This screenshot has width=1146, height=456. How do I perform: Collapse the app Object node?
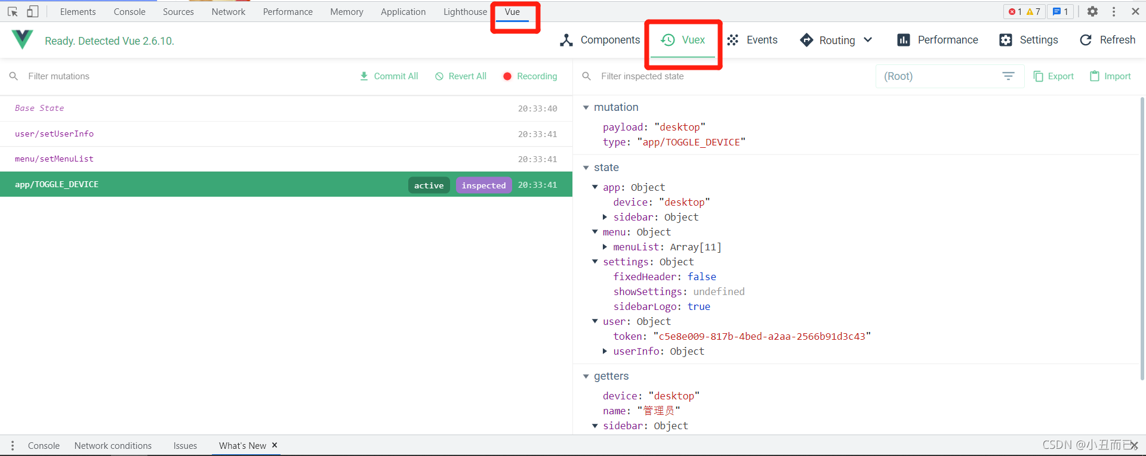point(595,187)
